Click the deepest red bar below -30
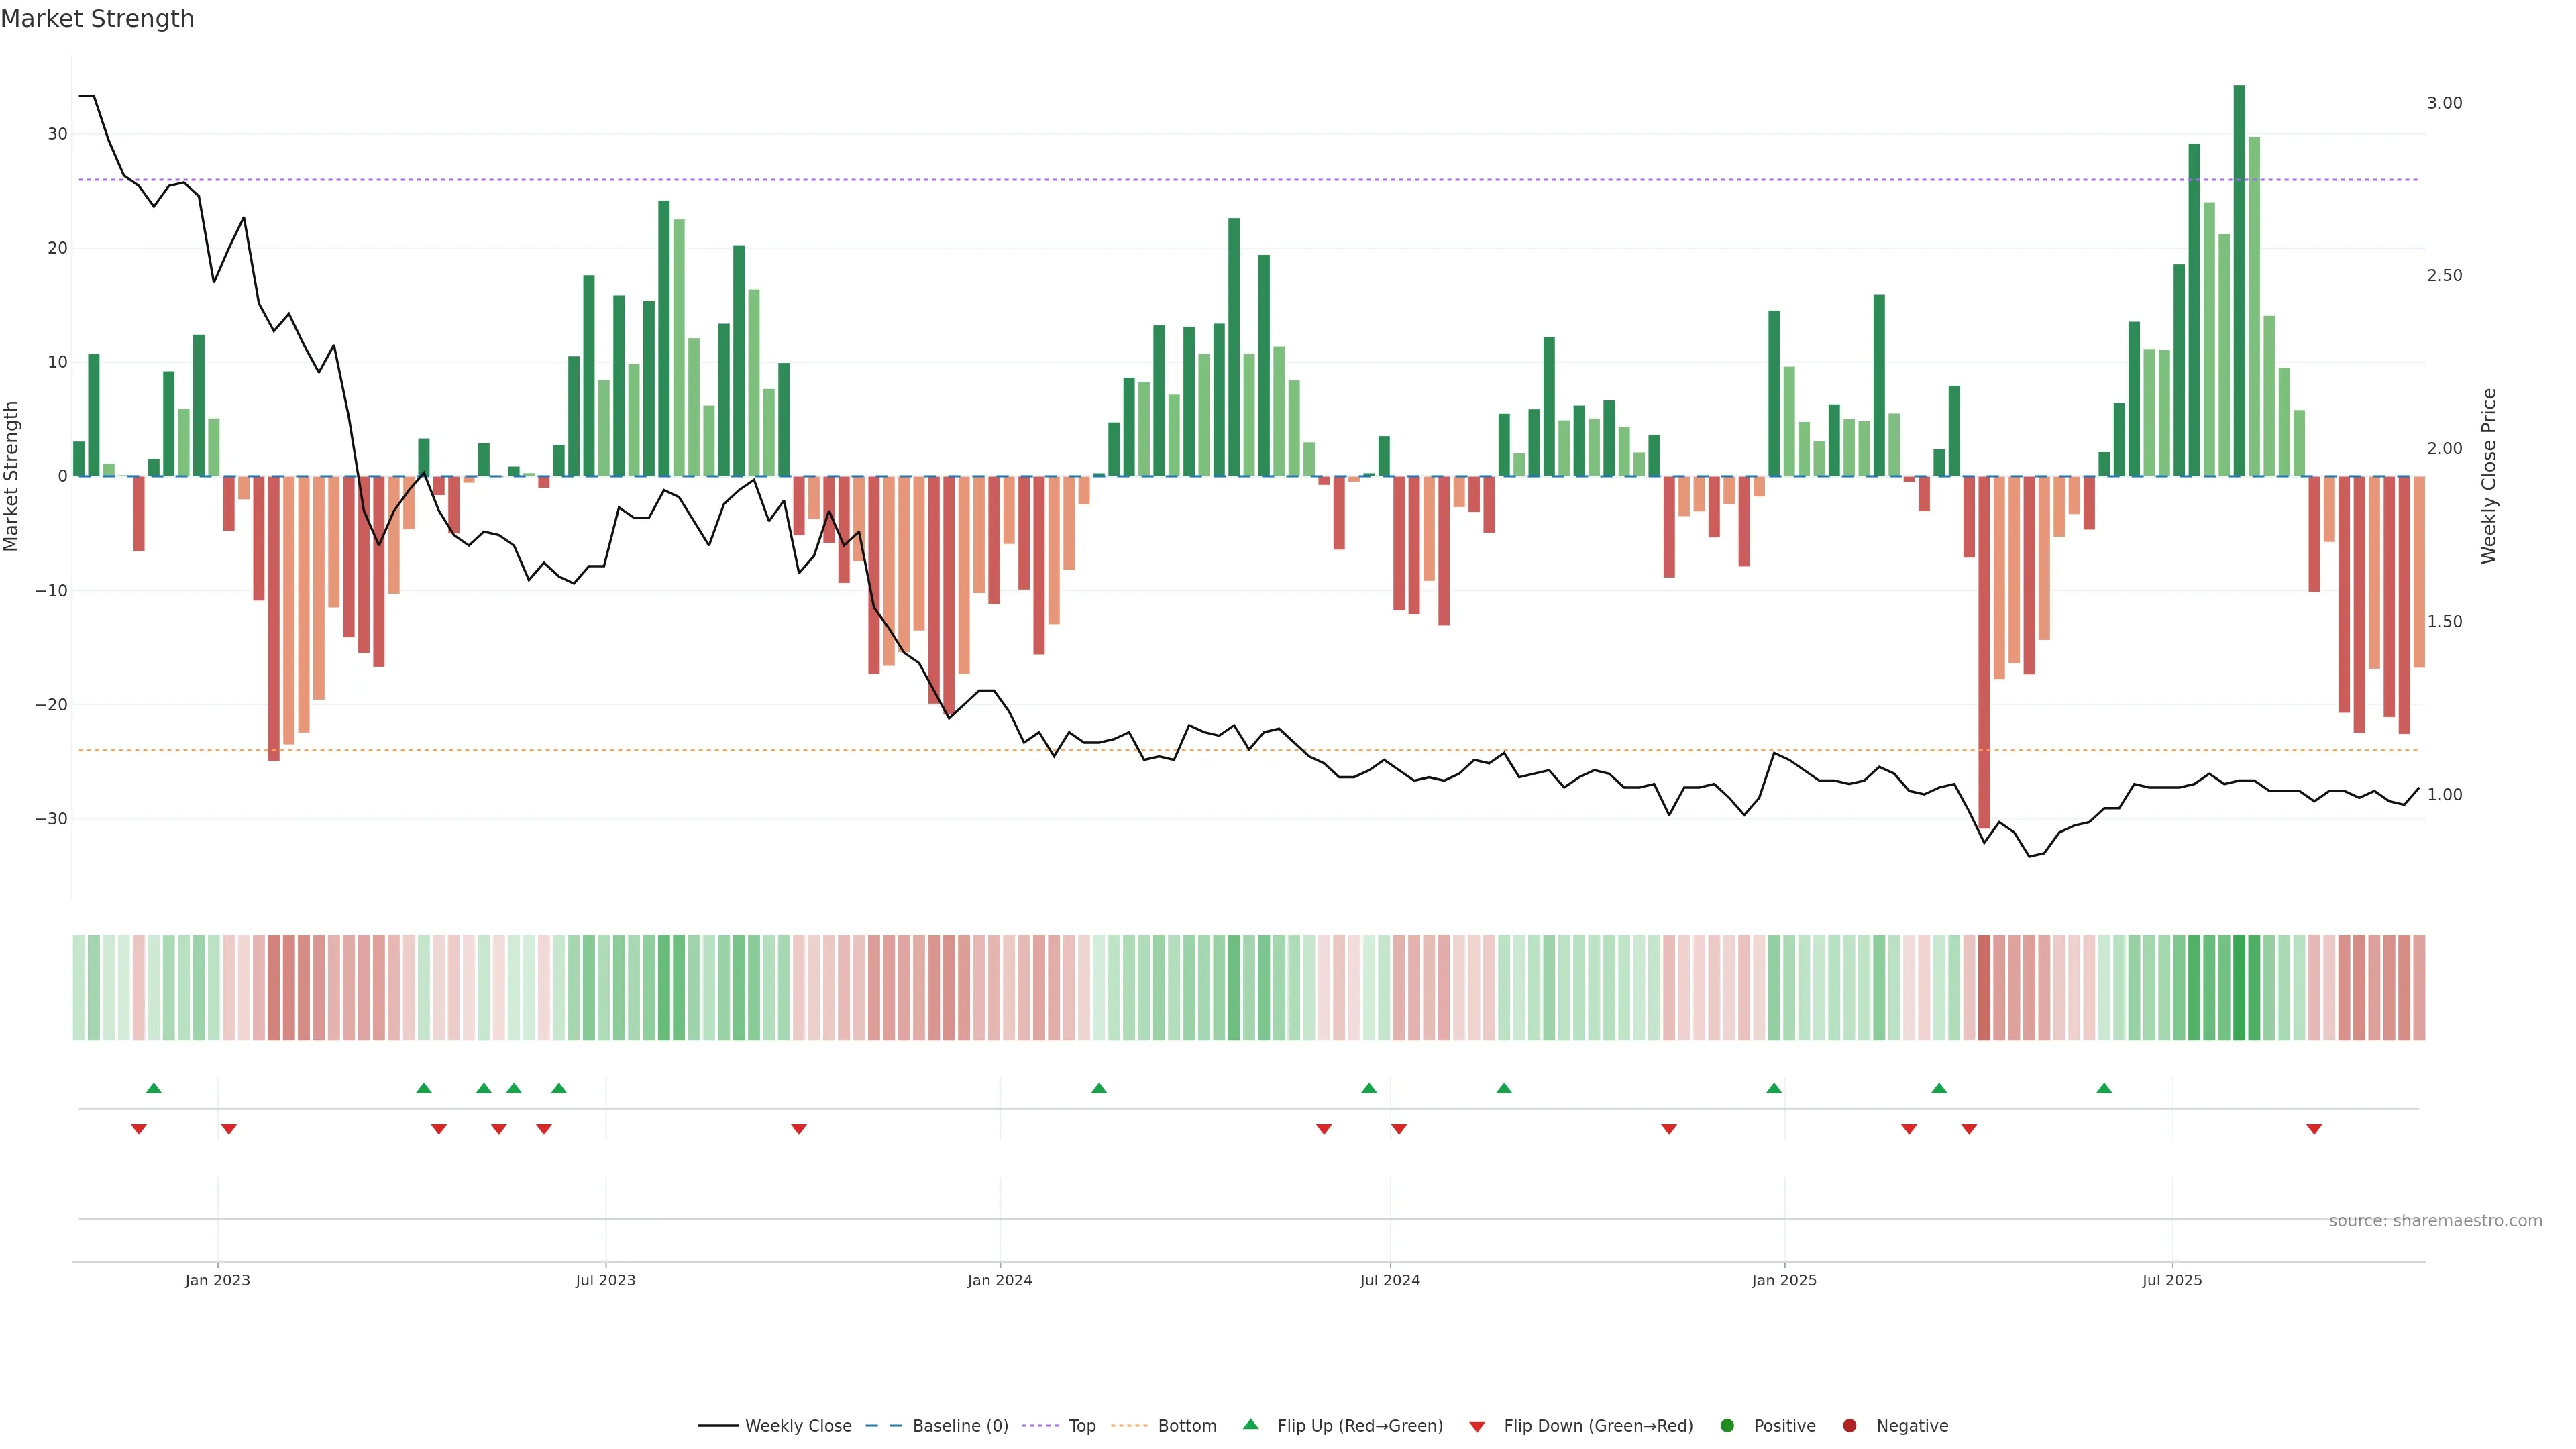 point(1984,650)
